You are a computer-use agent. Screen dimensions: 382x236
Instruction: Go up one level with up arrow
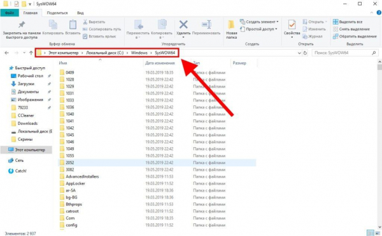click(x=31, y=53)
